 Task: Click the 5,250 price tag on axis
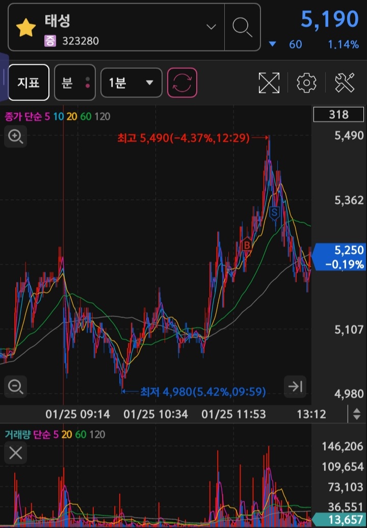(339, 257)
